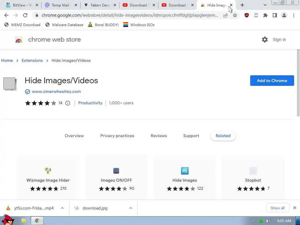Viewport: 300px width, 225px height.
Task: Click the address bar URL field
Action: pyautogui.click(x=130, y=15)
